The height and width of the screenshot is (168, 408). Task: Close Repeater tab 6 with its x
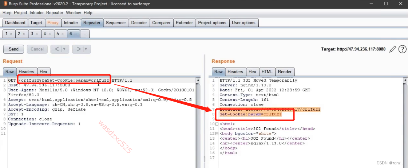[x=75, y=34]
